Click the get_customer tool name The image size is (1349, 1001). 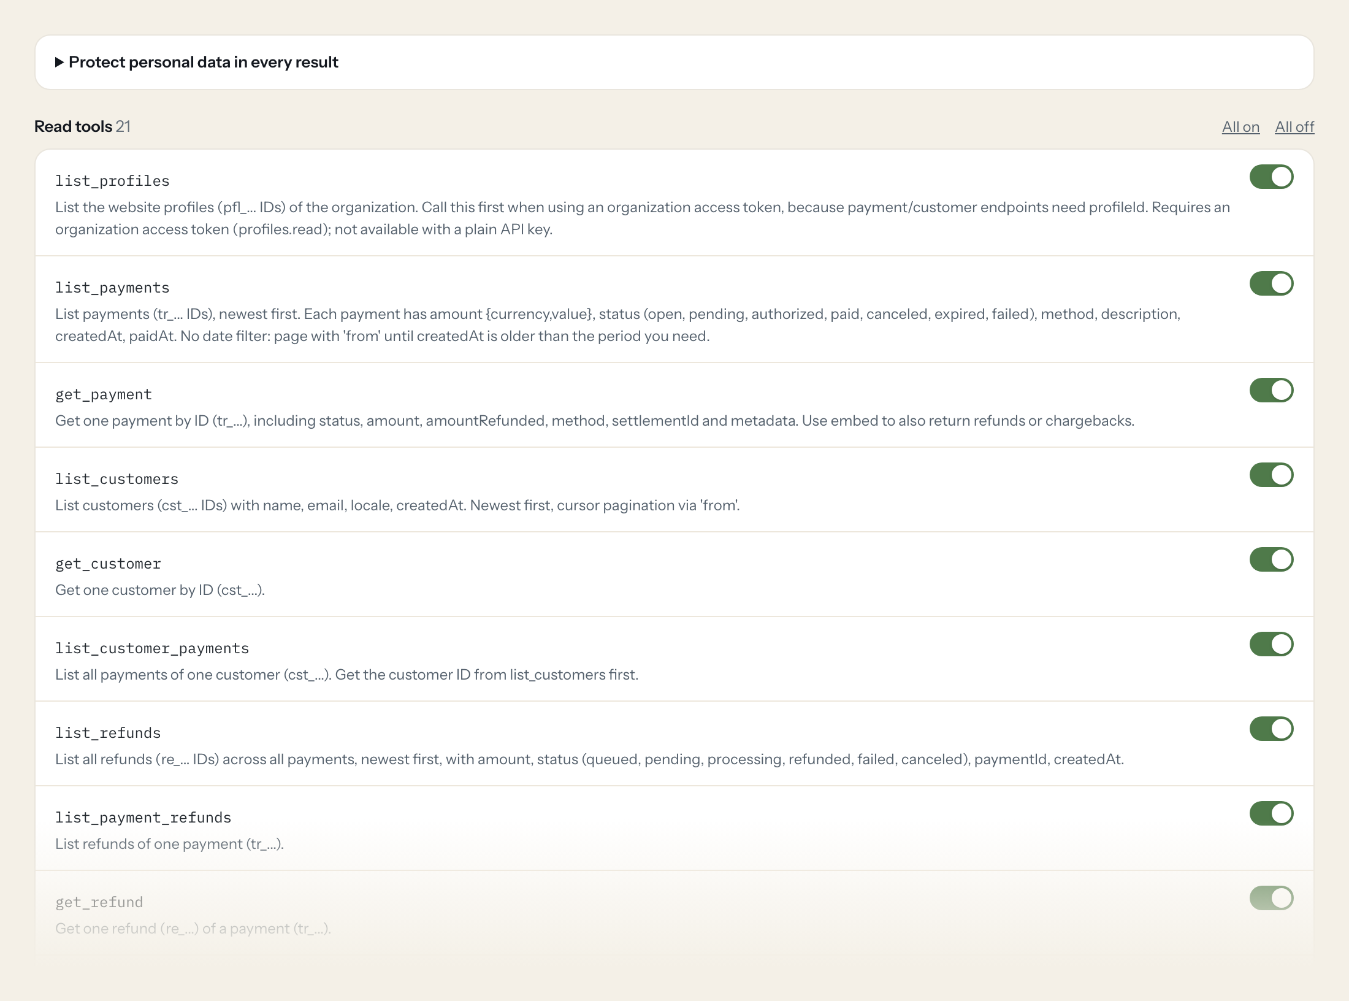(x=108, y=564)
